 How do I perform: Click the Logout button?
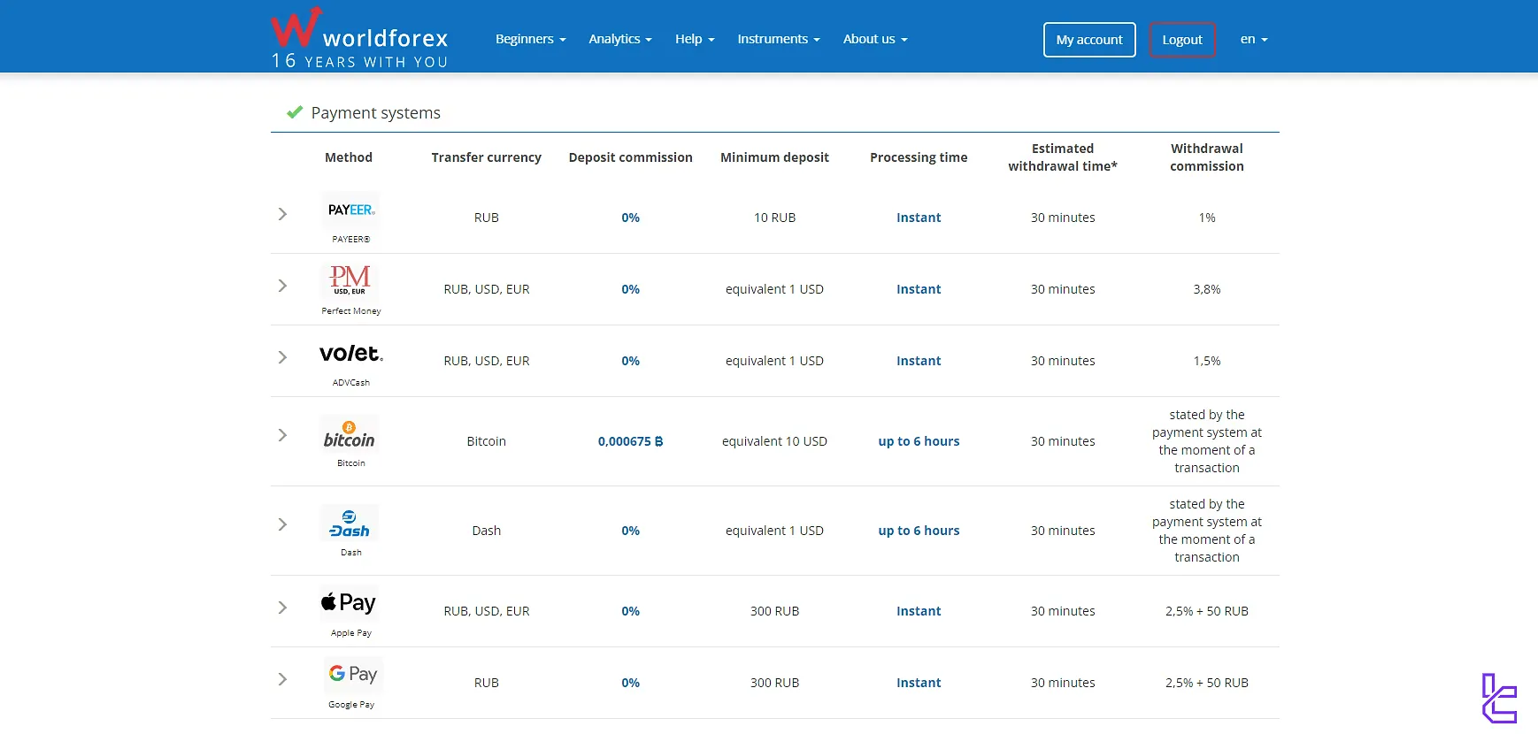[x=1182, y=40]
